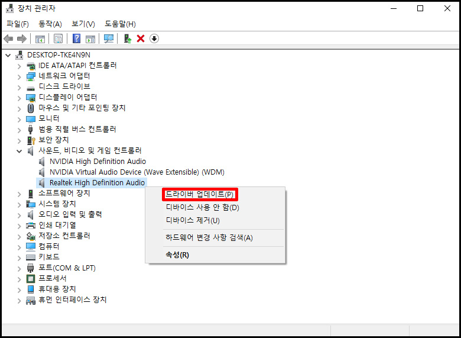Click the mouse device category icon
Viewport: 461px width, 338px height.
click(31, 108)
